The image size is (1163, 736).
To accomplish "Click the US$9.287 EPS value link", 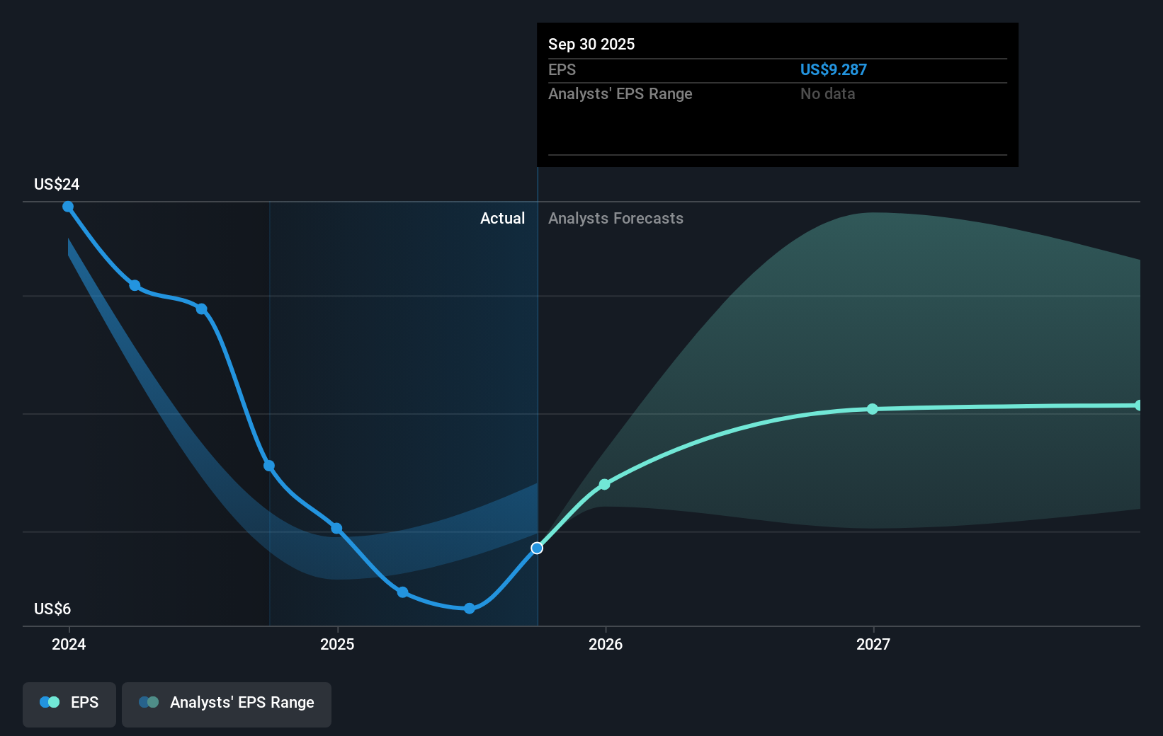I will point(833,69).
